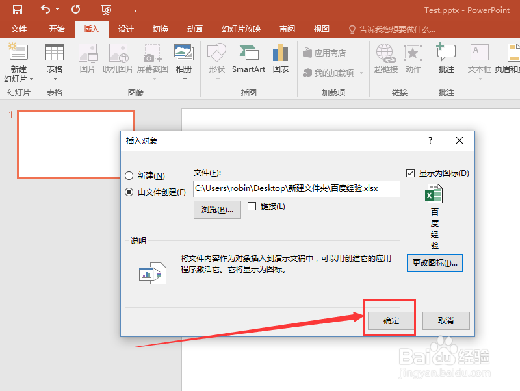Click the 文本框 icon

(480, 53)
